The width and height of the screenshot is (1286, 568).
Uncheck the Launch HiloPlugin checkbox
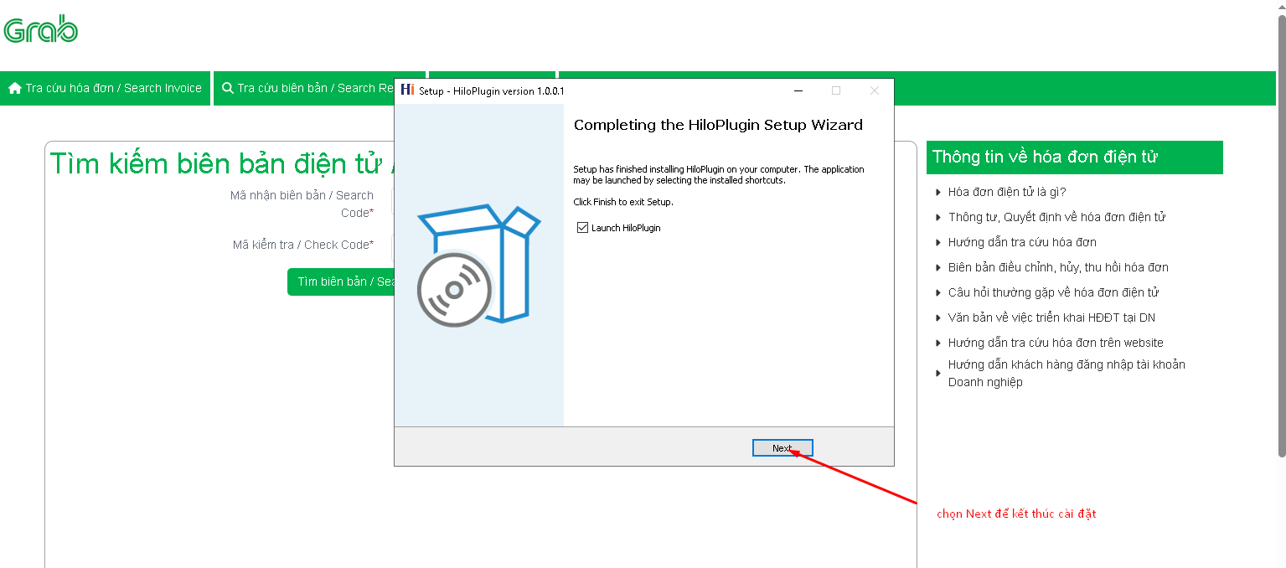pos(583,228)
